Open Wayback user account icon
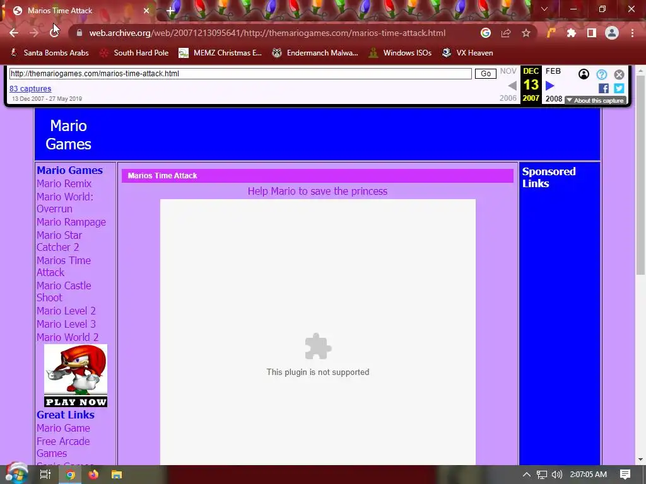The width and height of the screenshot is (646, 484). pos(584,74)
